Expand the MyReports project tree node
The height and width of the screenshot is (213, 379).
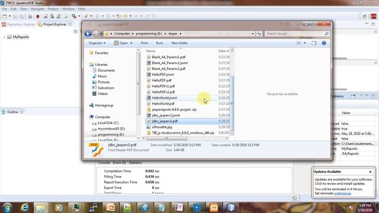pyautogui.click(x=4, y=37)
